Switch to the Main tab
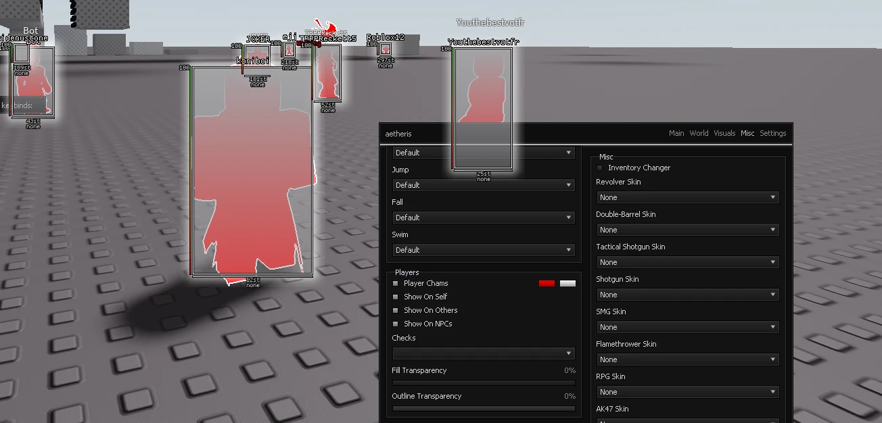 pyautogui.click(x=676, y=133)
